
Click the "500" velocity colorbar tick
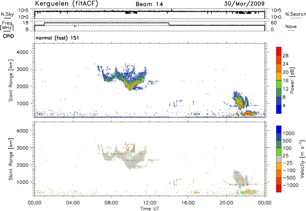287,141
